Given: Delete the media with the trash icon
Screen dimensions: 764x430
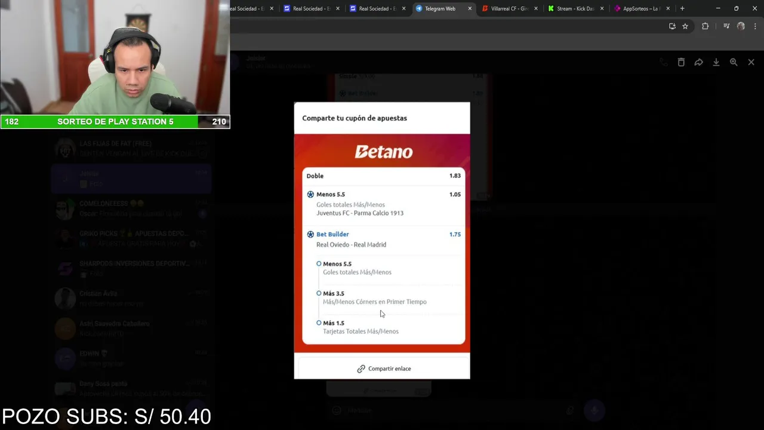Looking at the screenshot, I should (x=681, y=62).
